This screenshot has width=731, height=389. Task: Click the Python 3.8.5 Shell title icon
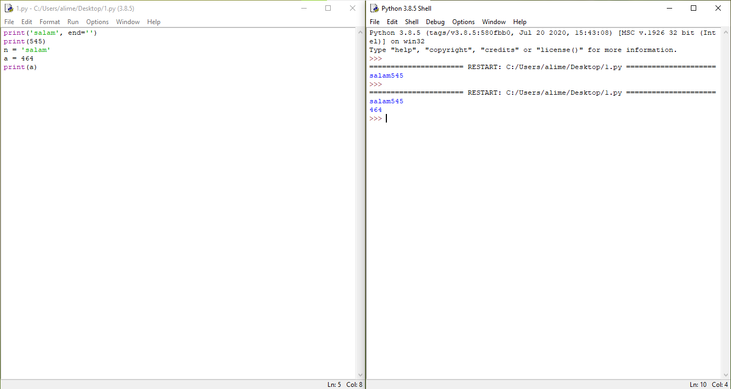[375, 9]
